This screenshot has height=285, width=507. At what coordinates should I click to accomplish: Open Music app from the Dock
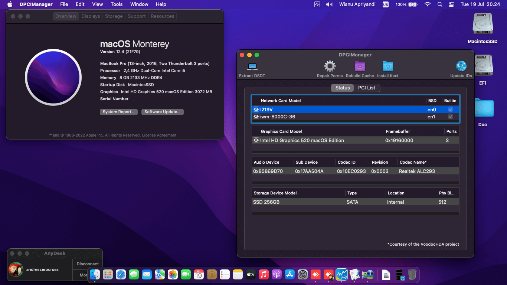[264, 275]
